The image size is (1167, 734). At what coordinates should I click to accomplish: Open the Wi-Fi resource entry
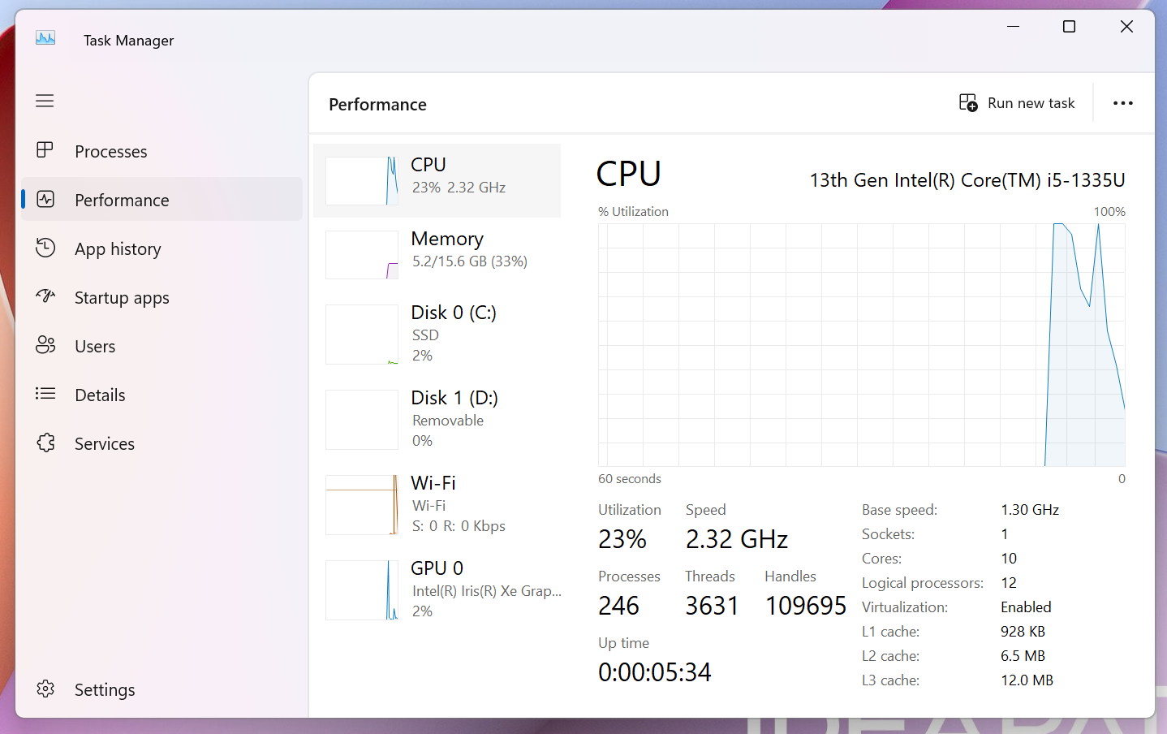point(437,505)
